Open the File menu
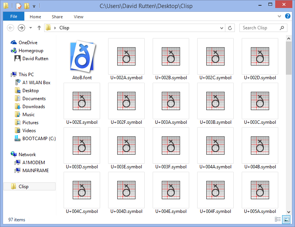The width and height of the screenshot is (295, 227). click(14, 16)
